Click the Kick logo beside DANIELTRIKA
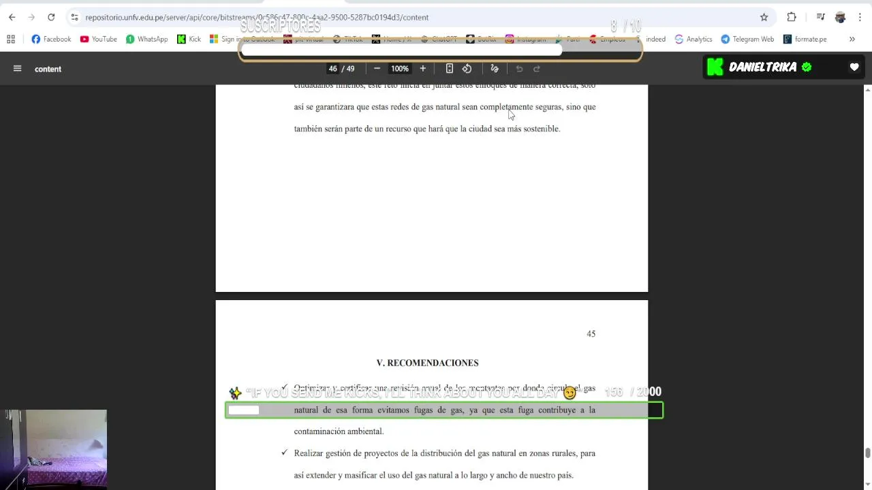 point(715,67)
